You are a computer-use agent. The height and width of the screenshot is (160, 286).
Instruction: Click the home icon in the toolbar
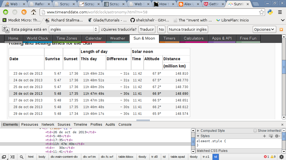pos(34,12)
